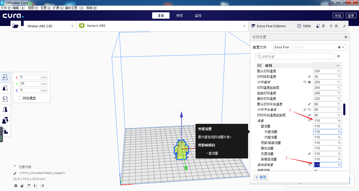Switch to the 预览 stage tab

179,15
